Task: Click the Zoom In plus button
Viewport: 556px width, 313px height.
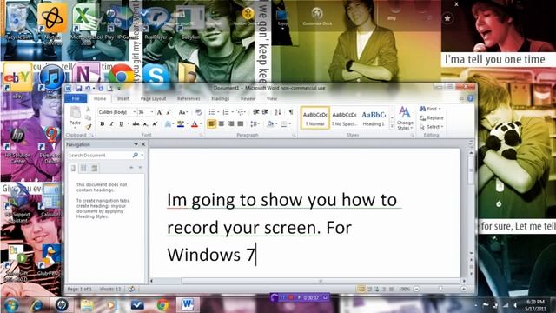Action: pos(463,290)
